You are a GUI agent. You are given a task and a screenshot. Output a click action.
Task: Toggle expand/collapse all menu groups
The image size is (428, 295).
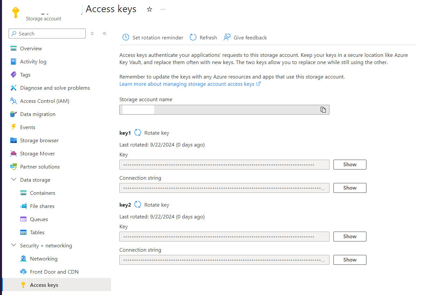(92, 34)
